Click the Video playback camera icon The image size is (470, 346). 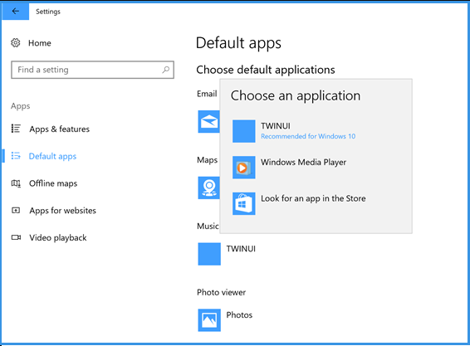pos(16,237)
